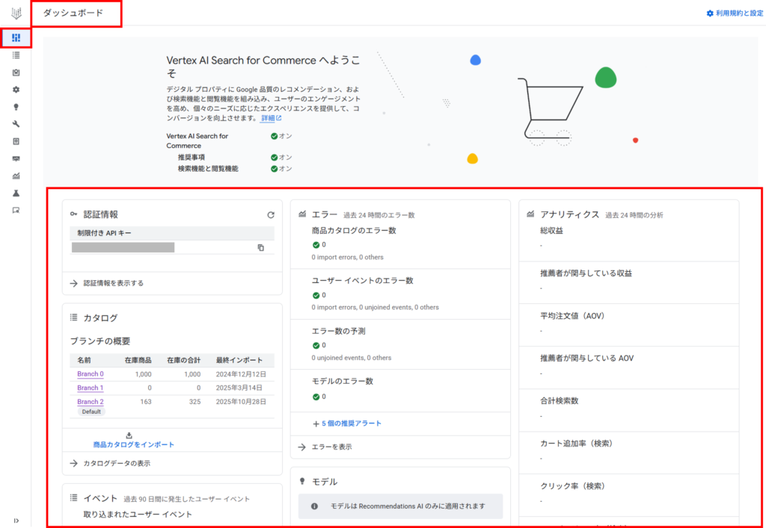
Task: Open the 詳細 link in the welcome banner
Action: point(271,118)
